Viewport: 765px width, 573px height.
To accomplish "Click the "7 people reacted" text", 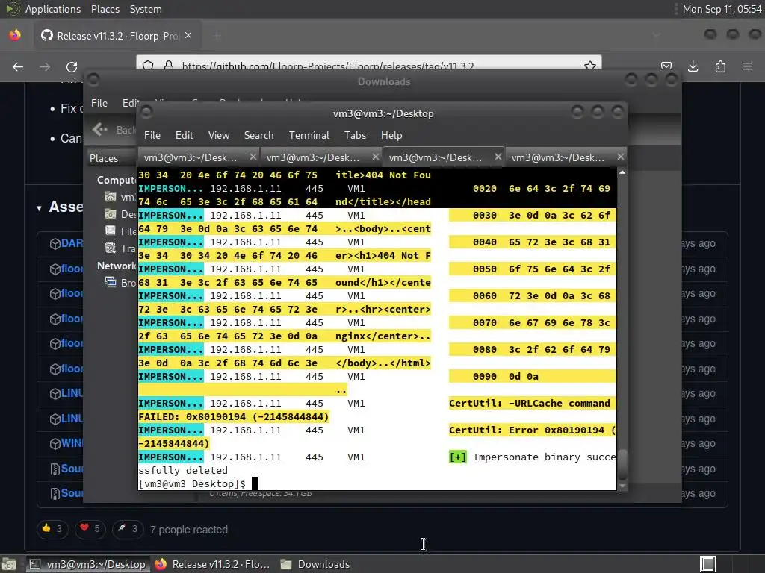I will (x=189, y=530).
